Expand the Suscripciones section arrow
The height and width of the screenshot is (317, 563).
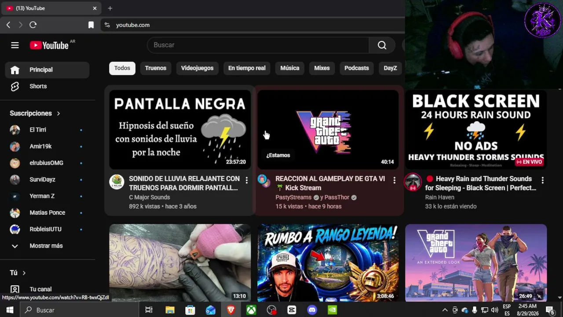58,114
